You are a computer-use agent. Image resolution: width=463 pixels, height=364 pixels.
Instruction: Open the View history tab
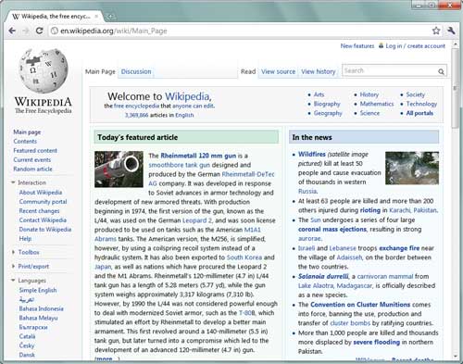[319, 71]
